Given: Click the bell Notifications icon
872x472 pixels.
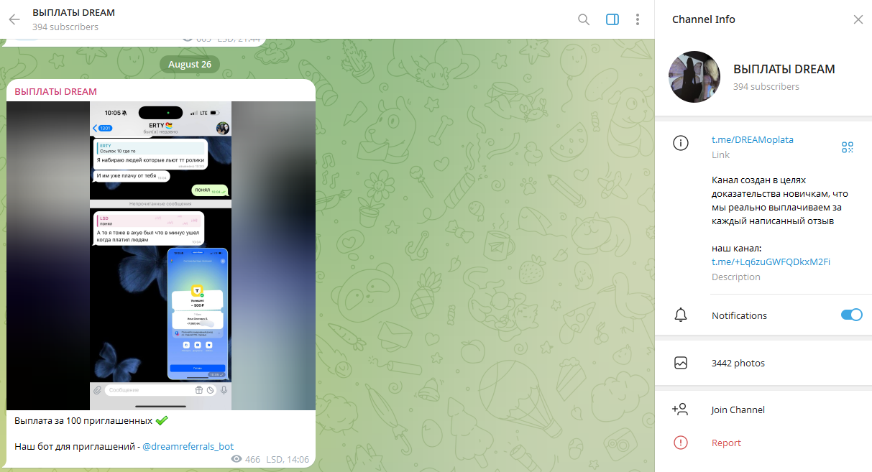Looking at the screenshot, I should 680,315.
